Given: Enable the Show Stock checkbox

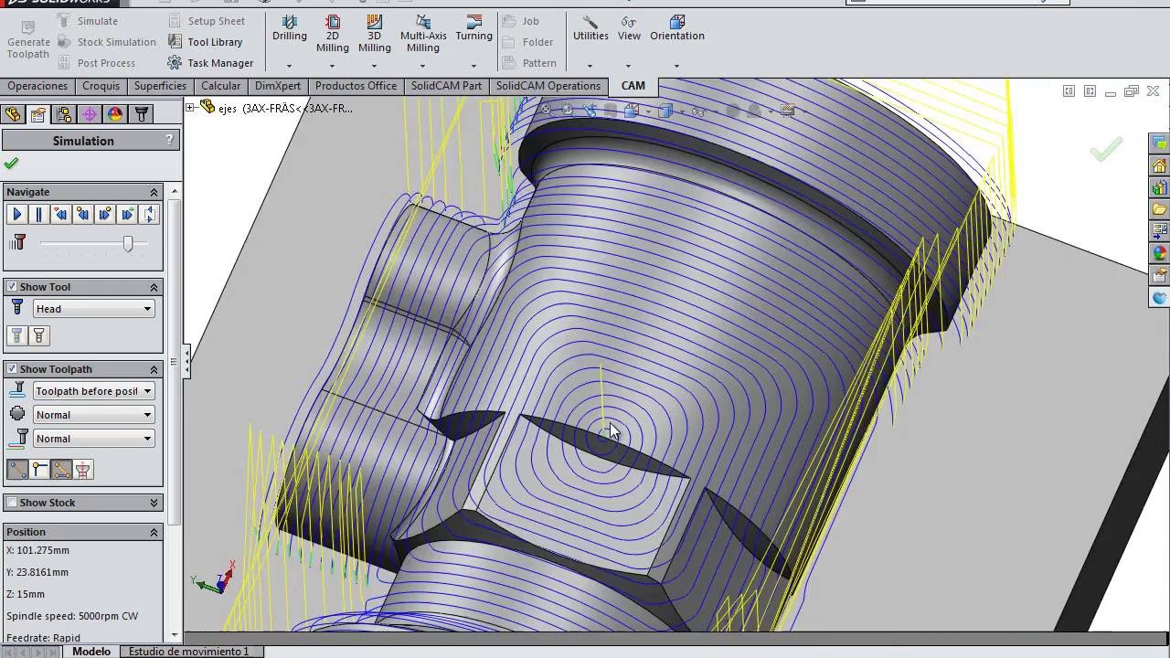Looking at the screenshot, I should pyautogui.click(x=12, y=503).
